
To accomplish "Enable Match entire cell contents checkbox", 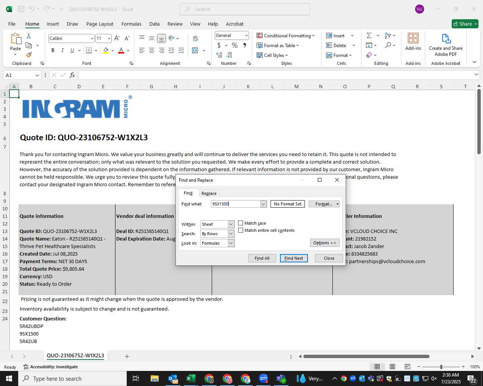I will [x=240, y=230].
